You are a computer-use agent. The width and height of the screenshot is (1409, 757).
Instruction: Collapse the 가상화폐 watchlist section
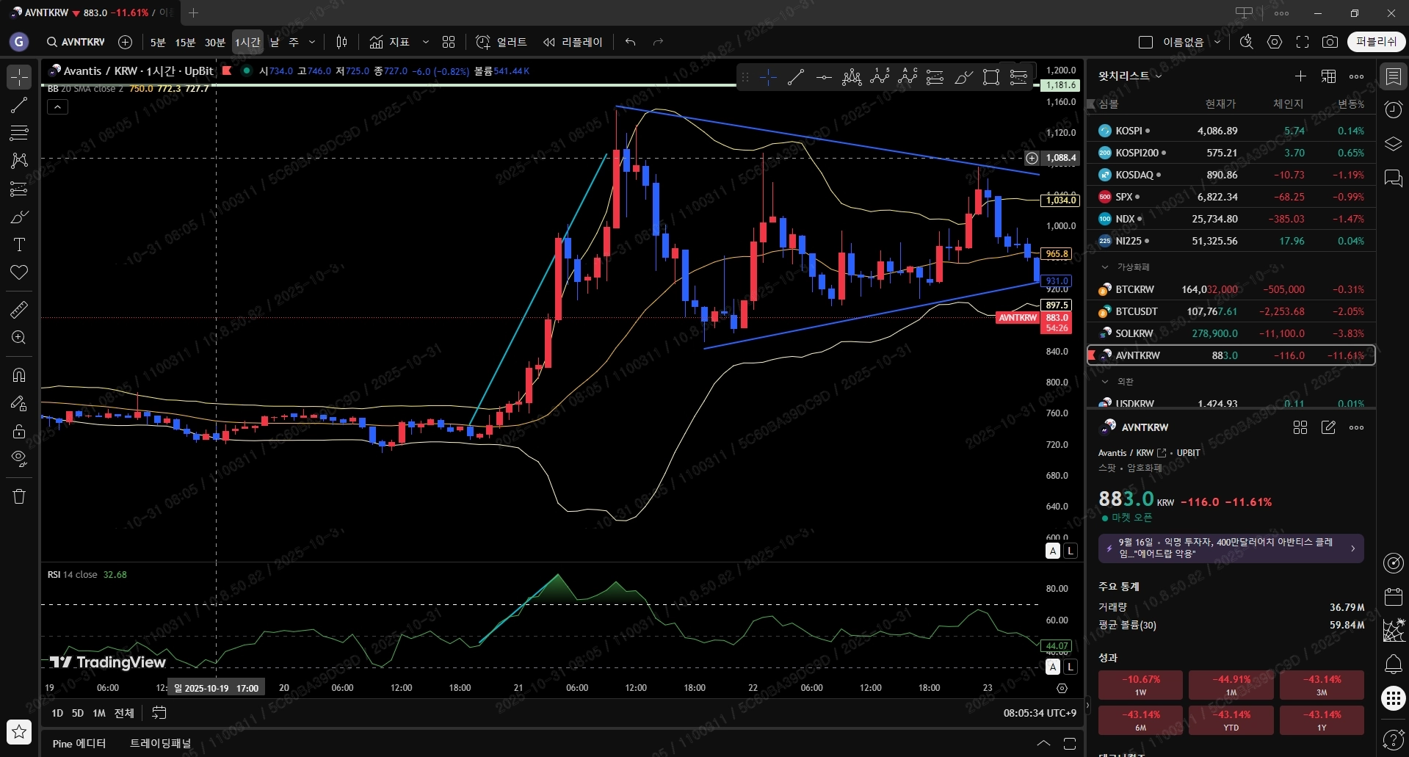[1104, 267]
